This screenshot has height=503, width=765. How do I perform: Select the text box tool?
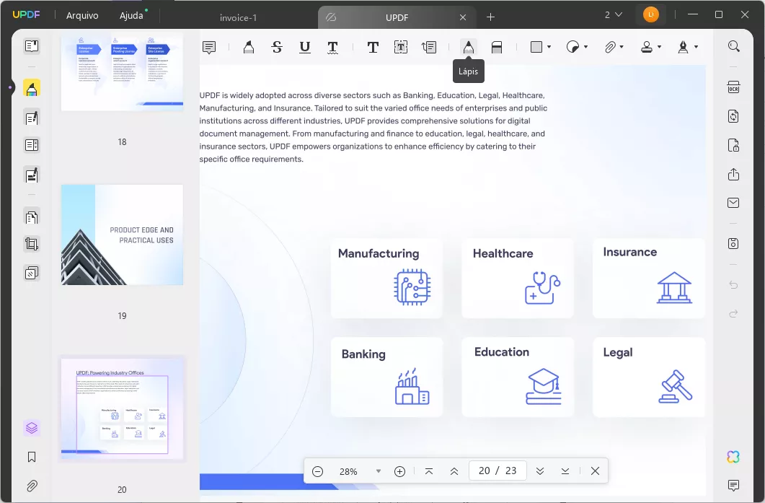point(400,46)
